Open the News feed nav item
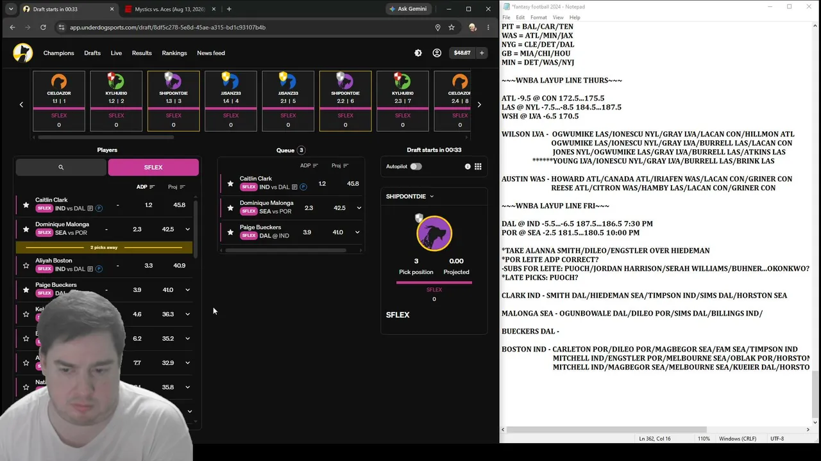The height and width of the screenshot is (461, 821). 211,53
